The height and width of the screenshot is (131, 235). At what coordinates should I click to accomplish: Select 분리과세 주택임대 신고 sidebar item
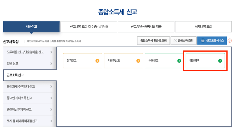pos(30,87)
